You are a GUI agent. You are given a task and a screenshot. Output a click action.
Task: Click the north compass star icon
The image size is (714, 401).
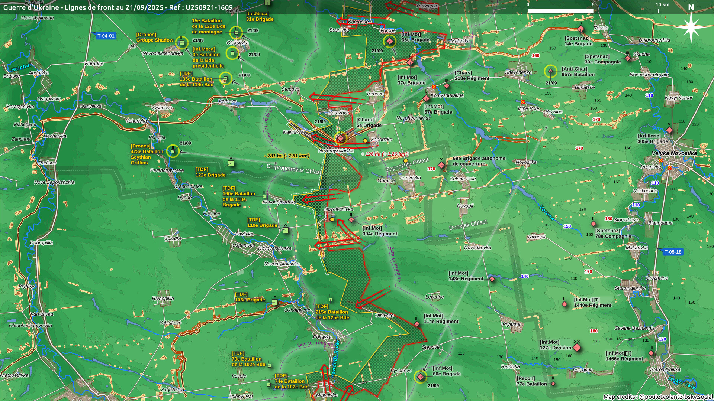(691, 27)
